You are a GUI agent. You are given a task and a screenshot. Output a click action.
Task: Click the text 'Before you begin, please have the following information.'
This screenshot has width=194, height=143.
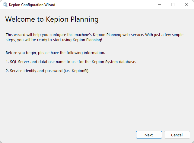55,53
